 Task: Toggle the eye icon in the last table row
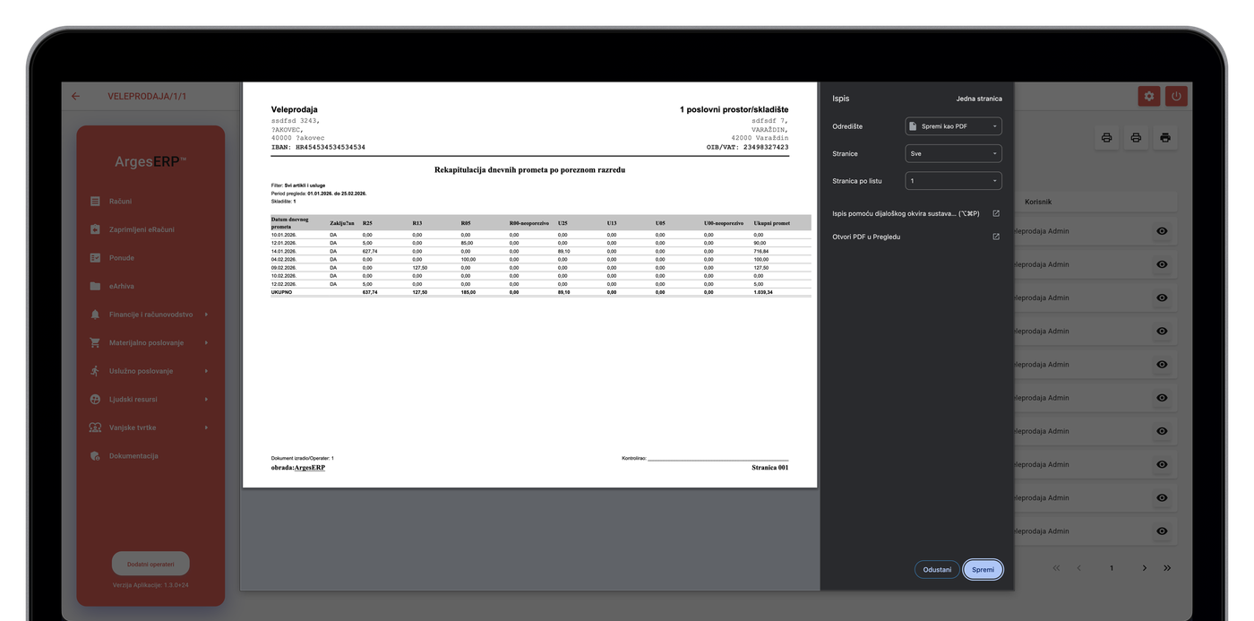pos(1162,530)
